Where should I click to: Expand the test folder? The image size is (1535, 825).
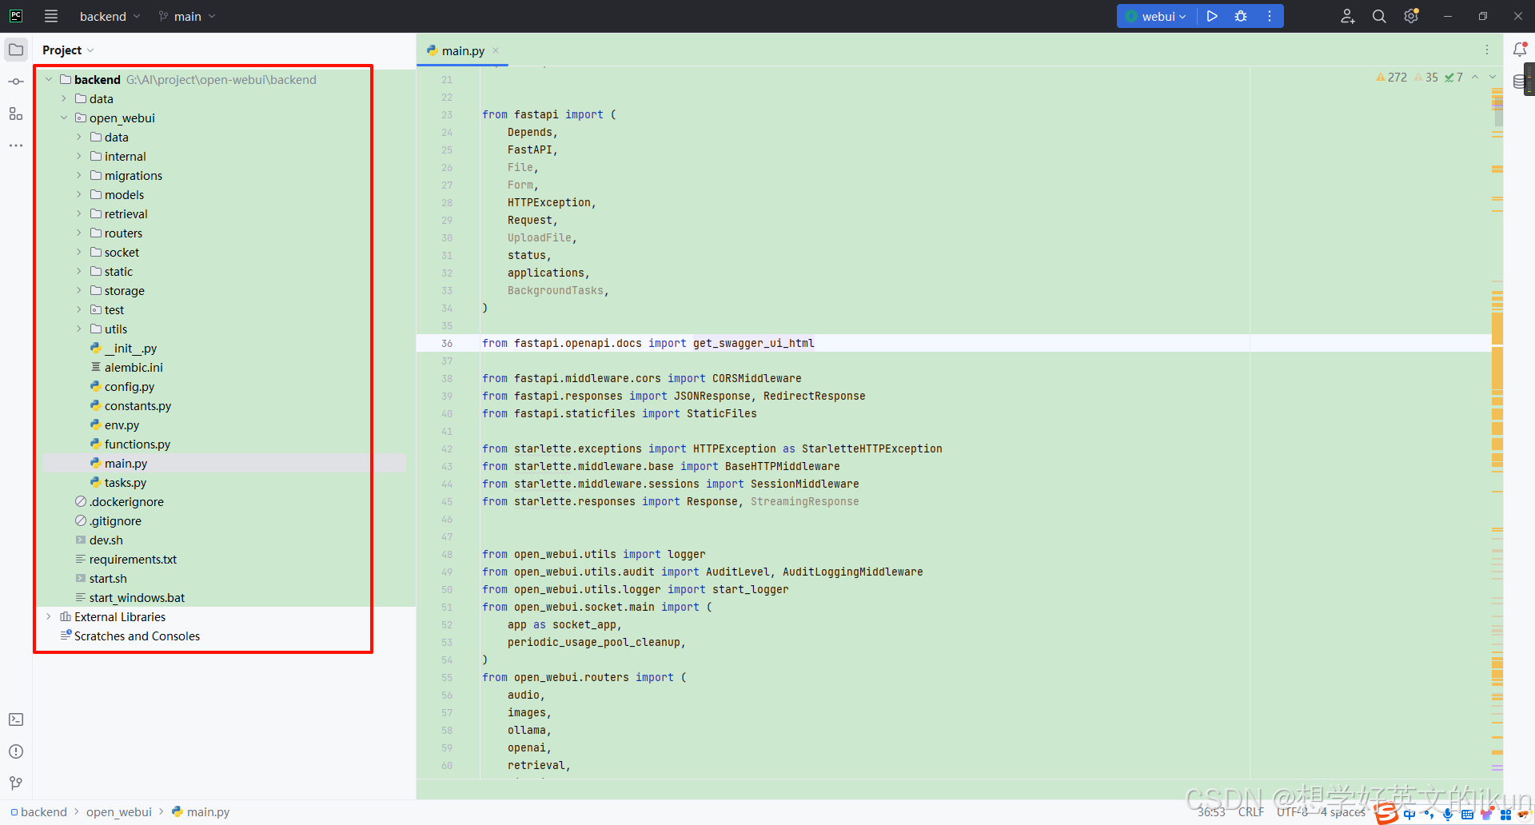pyautogui.click(x=79, y=309)
